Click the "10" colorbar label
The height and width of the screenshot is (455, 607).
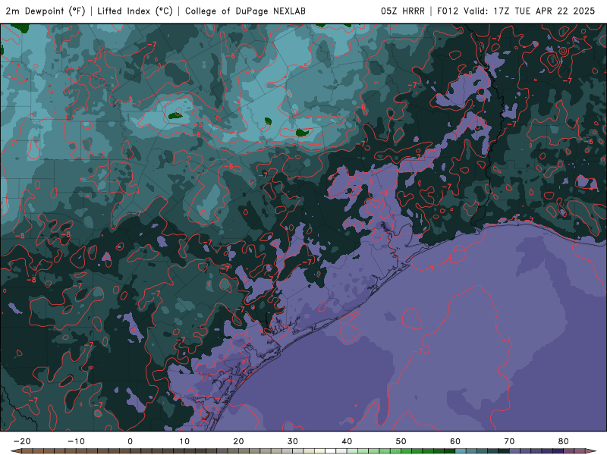coord(184,441)
